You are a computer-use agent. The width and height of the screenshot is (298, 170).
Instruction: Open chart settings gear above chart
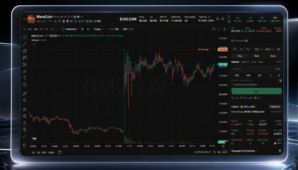224,29
